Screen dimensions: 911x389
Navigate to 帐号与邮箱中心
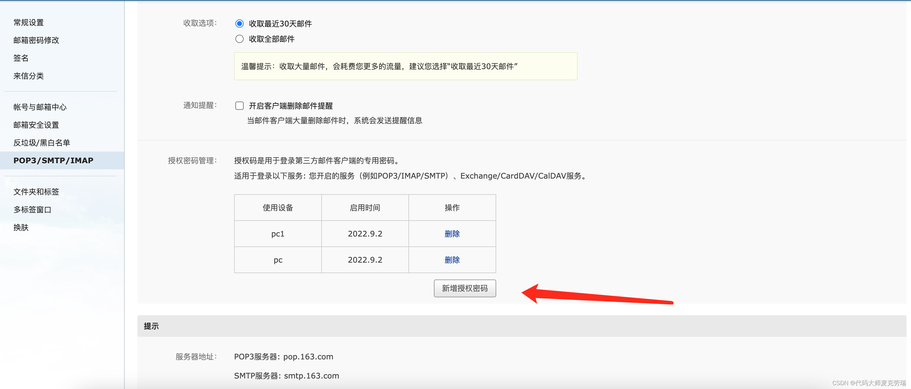click(40, 107)
